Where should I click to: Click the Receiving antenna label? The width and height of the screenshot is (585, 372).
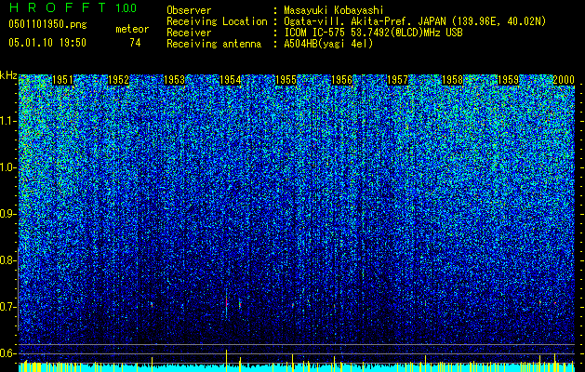214,44
